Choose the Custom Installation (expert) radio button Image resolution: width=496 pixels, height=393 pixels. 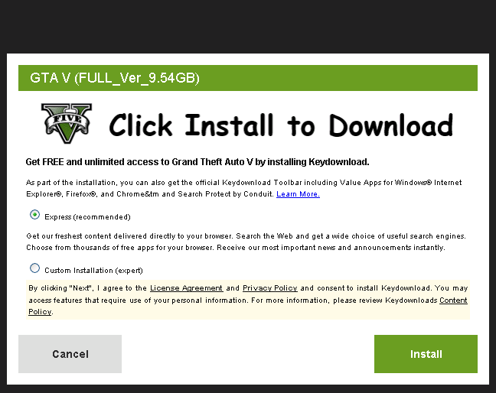pyautogui.click(x=34, y=268)
